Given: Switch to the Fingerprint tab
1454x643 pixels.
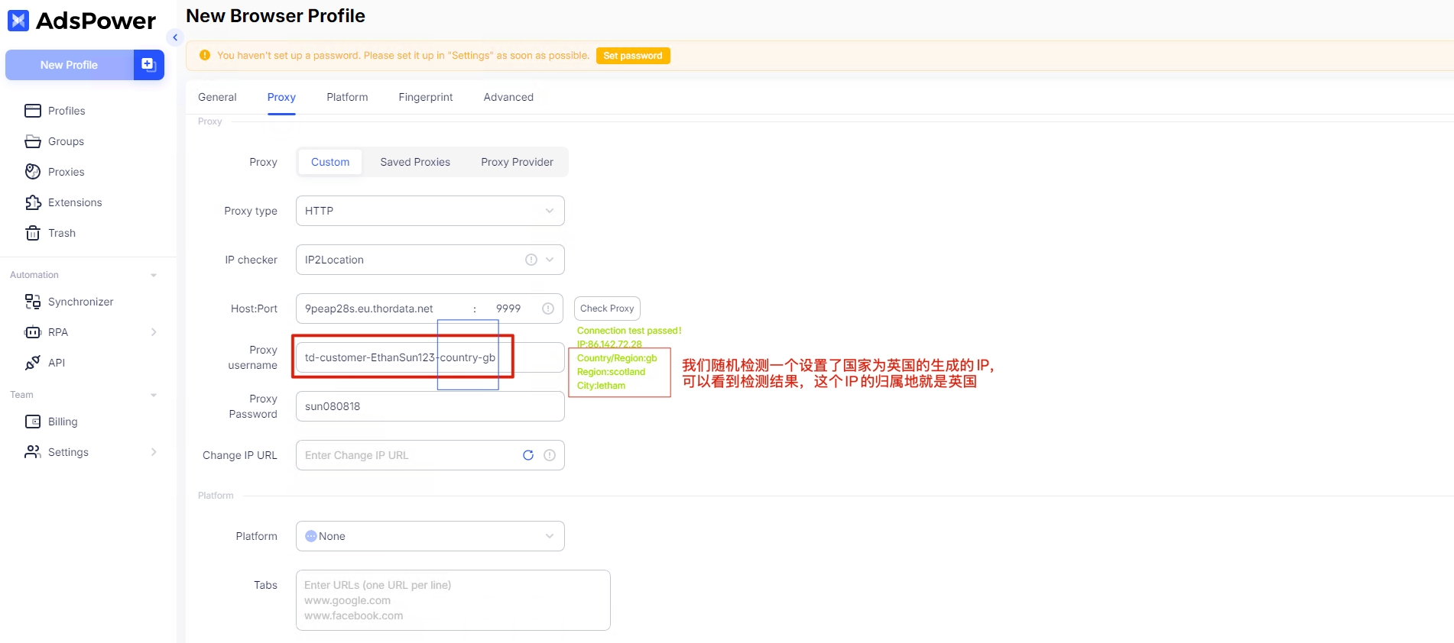Looking at the screenshot, I should point(426,97).
